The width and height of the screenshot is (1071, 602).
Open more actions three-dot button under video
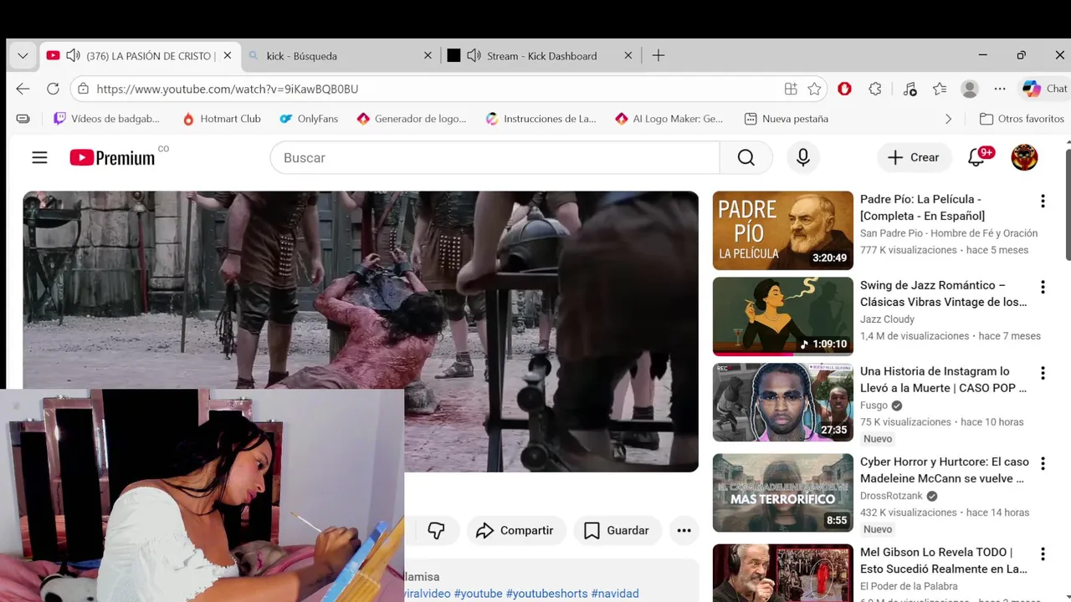(x=684, y=530)
